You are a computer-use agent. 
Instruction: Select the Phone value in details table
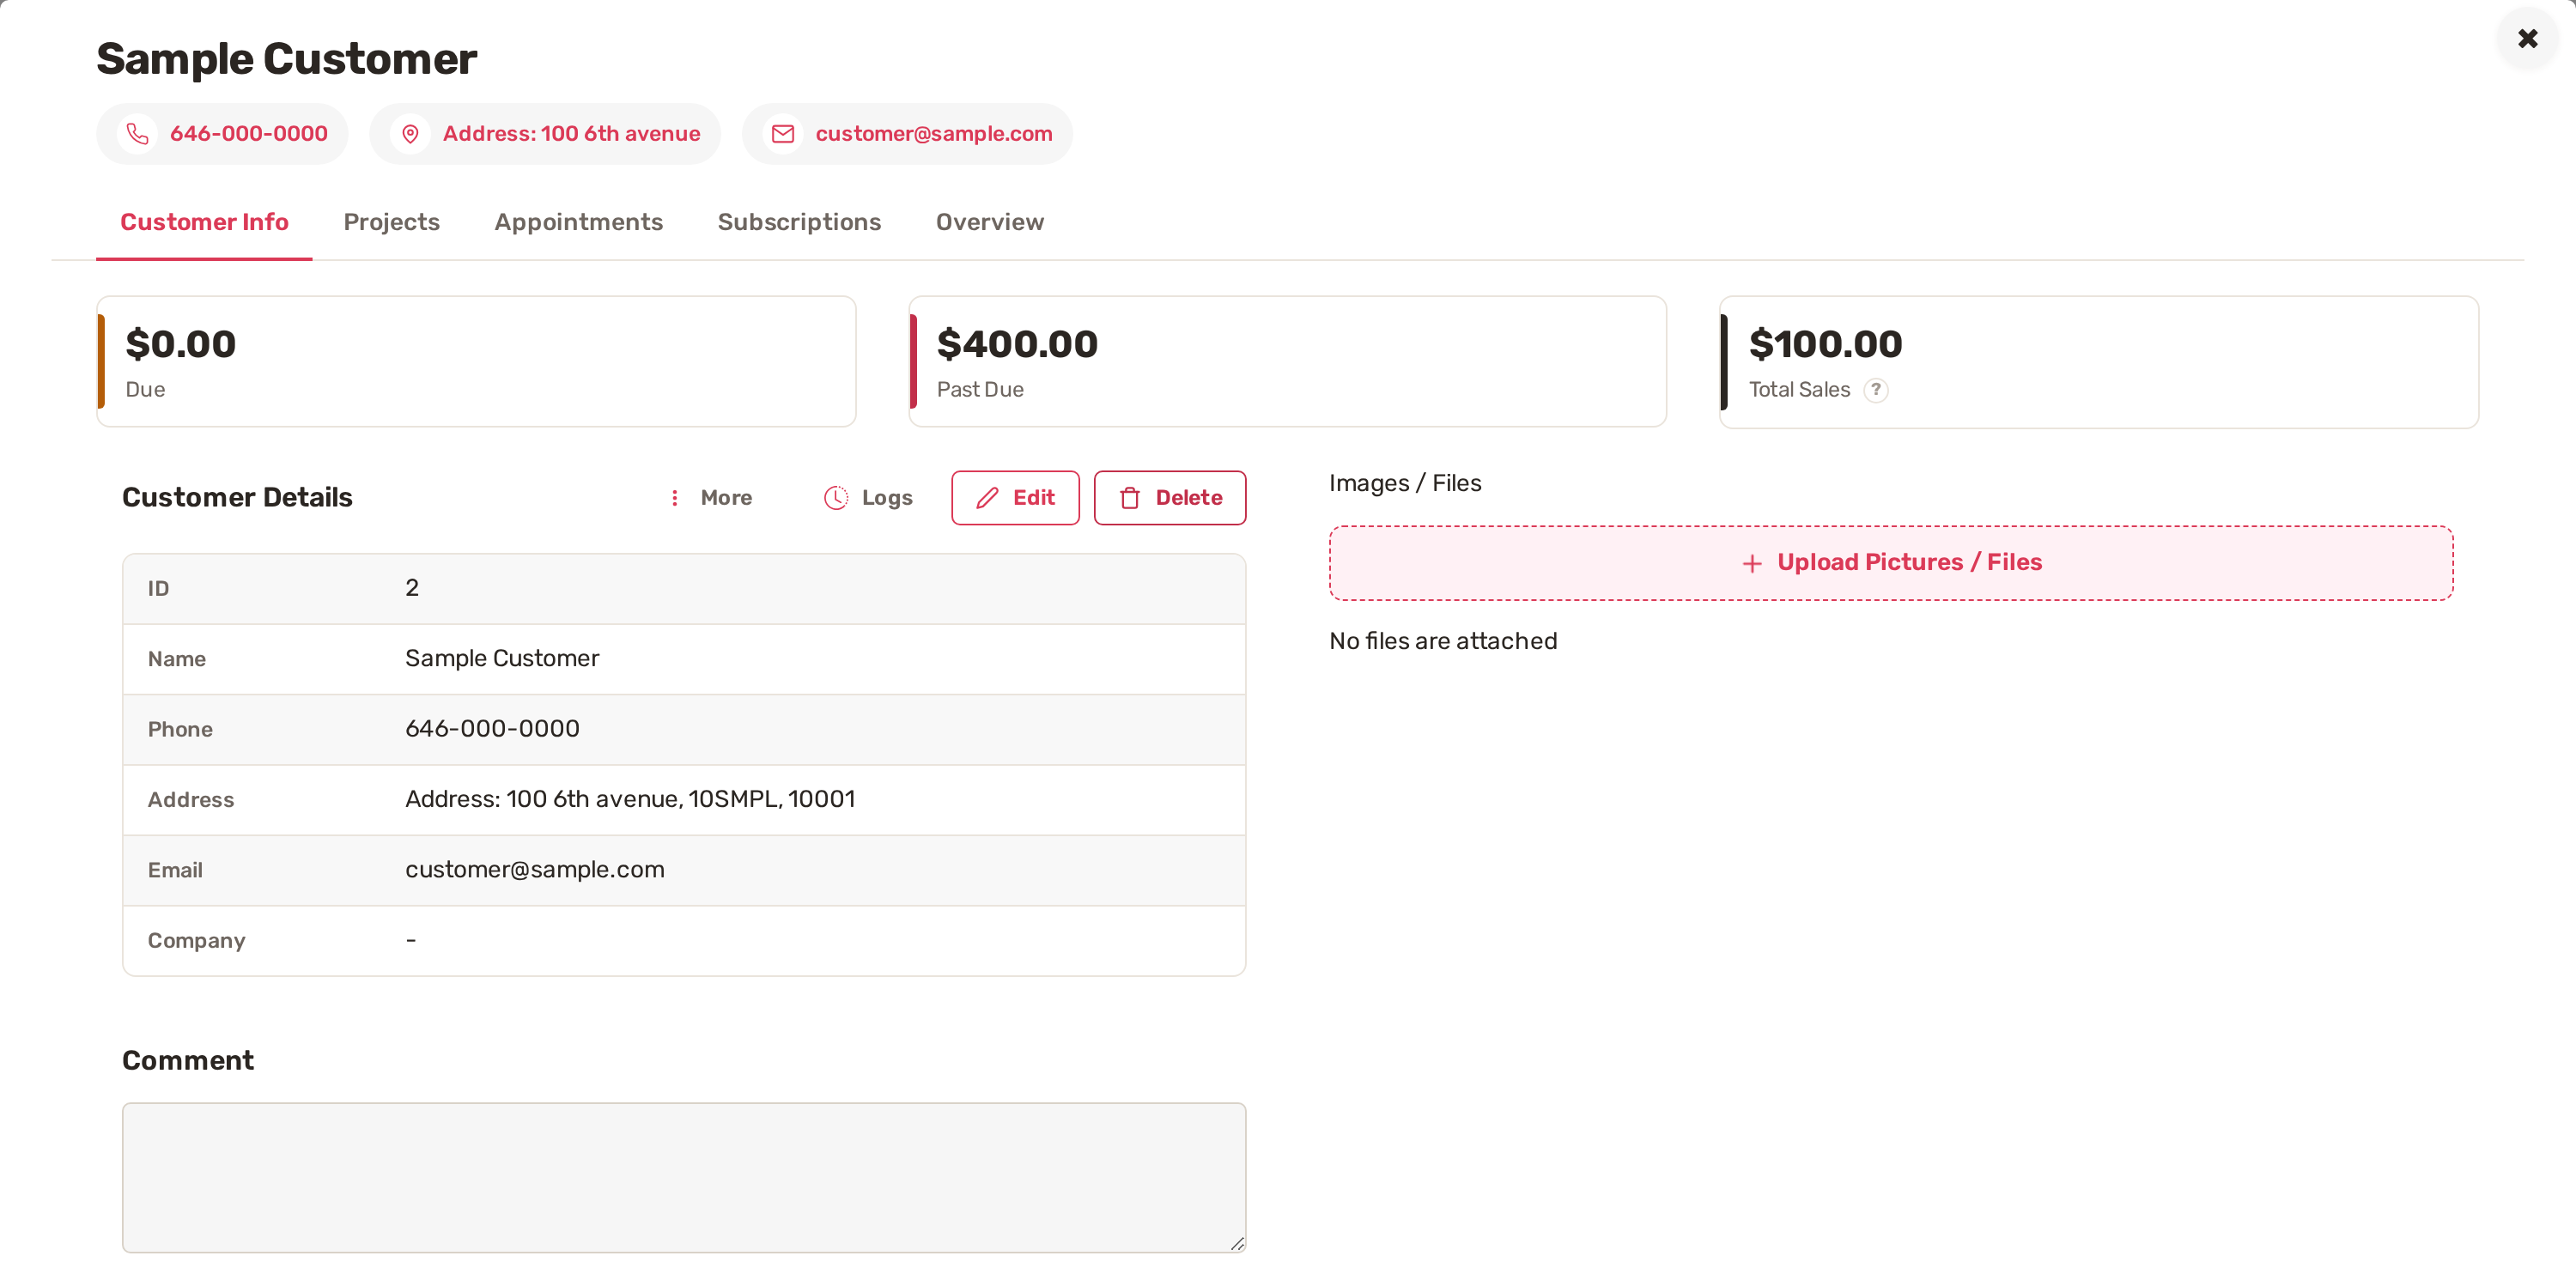tap(492, 729)
